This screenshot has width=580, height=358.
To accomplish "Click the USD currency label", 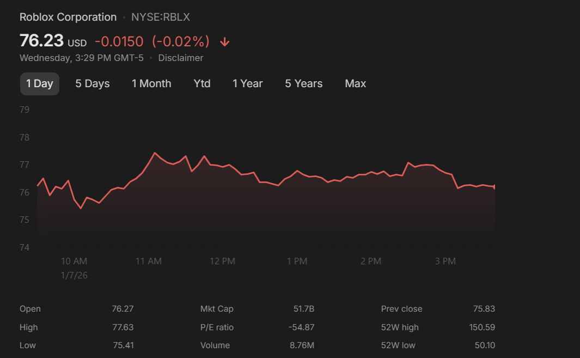I will (77, 43).
